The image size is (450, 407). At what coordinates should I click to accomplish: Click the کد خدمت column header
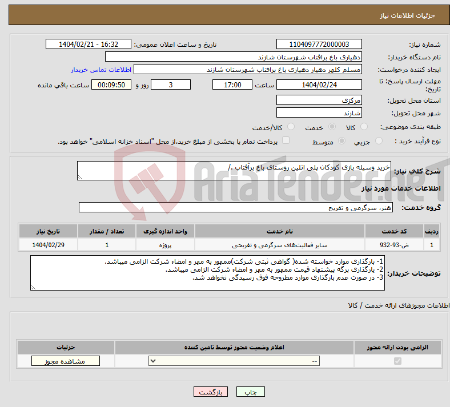(395, 231)
